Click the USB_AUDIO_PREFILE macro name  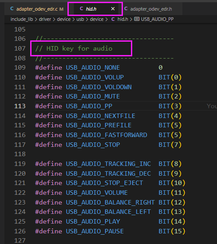tap(99, 125)
